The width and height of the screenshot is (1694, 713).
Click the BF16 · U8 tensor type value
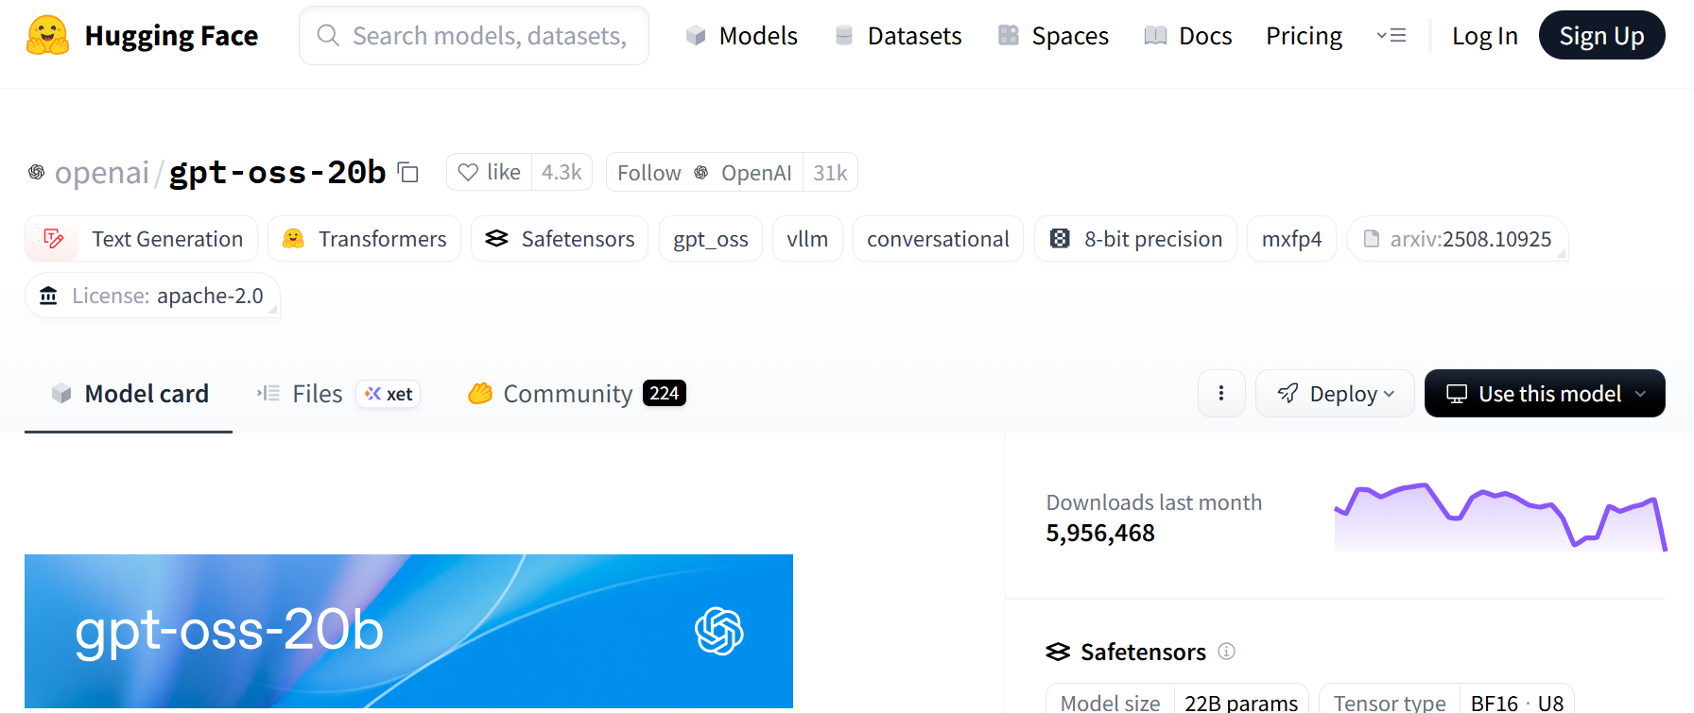[x=1517, y=702]
